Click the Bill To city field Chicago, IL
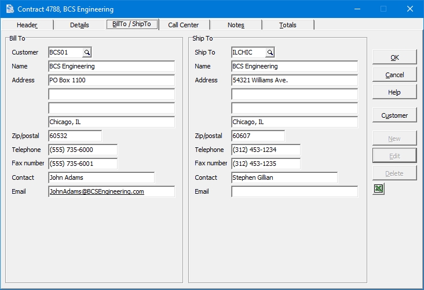Screen dimensions: 424x290 (x=112, y=122)
